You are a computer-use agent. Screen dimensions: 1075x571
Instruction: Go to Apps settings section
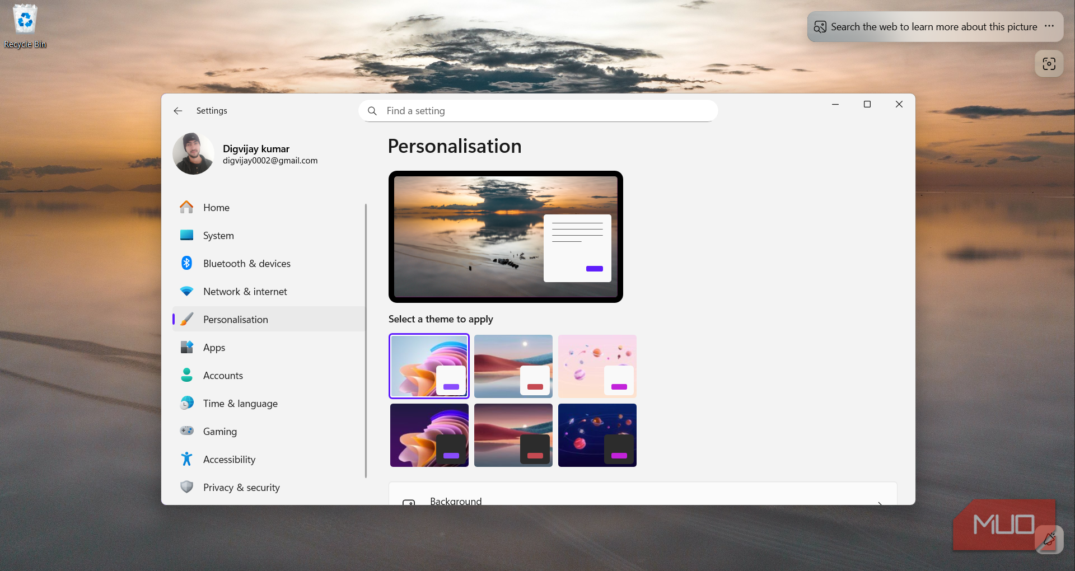tap(214, 348)
